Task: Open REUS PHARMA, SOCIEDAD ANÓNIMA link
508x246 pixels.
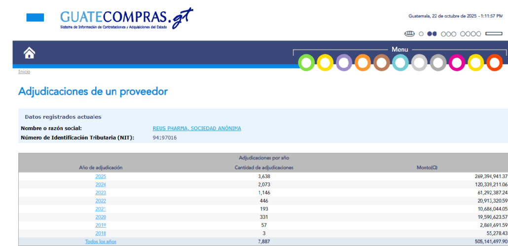Action: click(x=197, y=129)
